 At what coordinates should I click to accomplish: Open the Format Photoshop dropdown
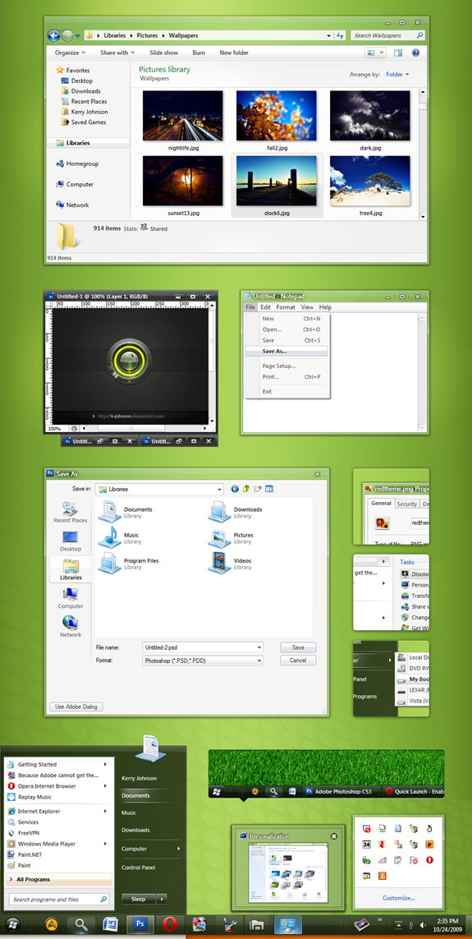[x=203, y=660]
